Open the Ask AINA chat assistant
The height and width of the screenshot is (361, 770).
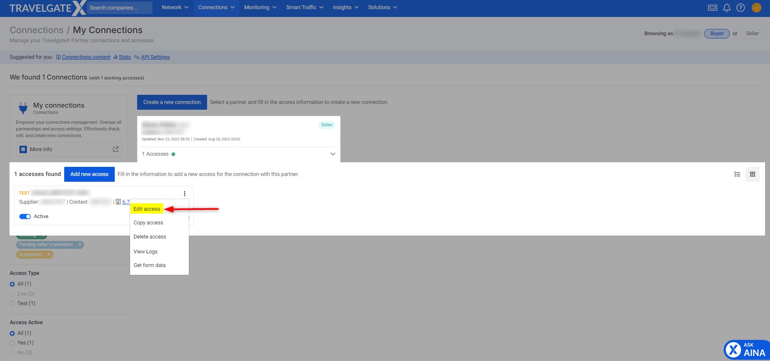point(747,350)
